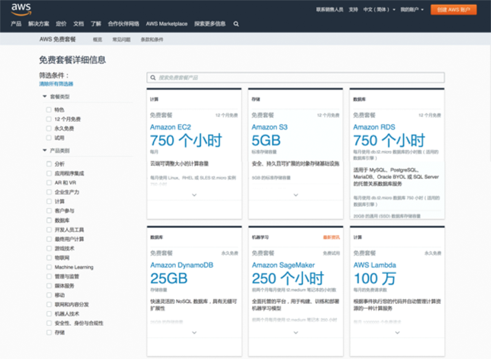491x359 pixels.
Task: Tick the 安全性、身份与合规性 checkbox
Action: pos(49,323)
